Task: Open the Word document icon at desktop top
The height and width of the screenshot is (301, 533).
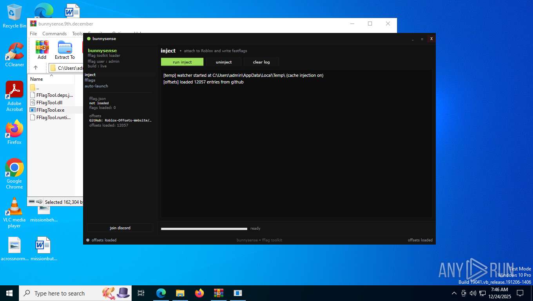Action: pyautogui.click(x=72, y=11)
